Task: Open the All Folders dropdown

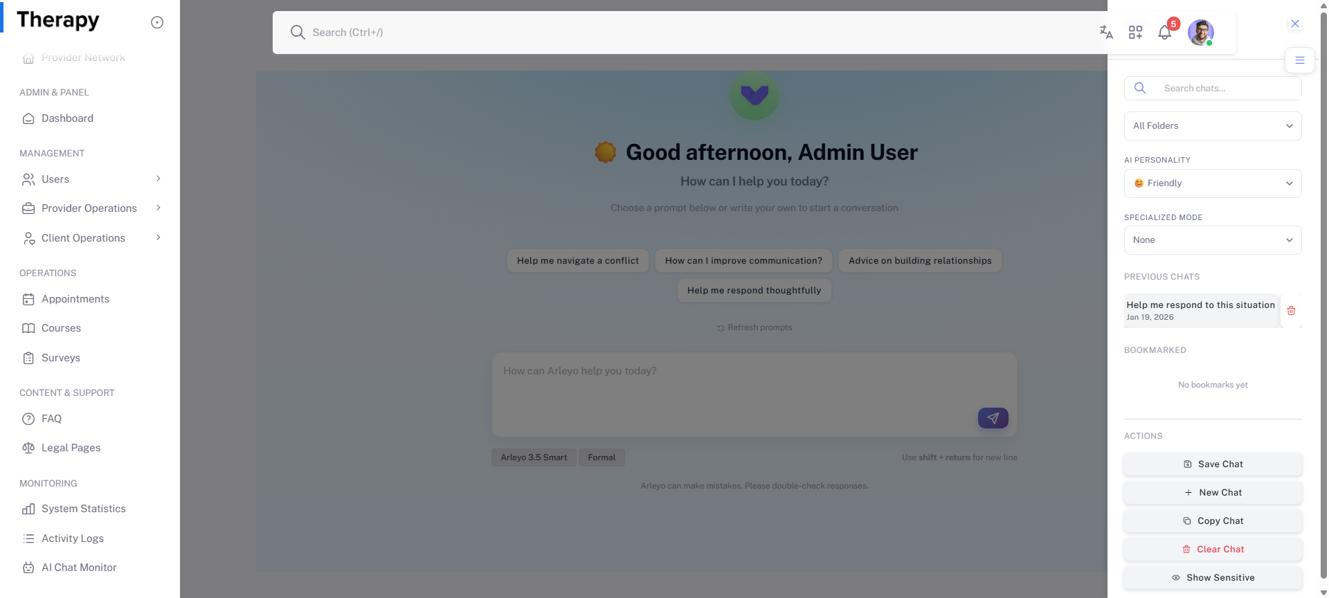Action: (1213, 126)
